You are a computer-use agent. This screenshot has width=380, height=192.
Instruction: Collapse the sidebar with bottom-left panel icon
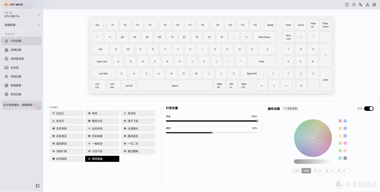click(x=38, y=186)
